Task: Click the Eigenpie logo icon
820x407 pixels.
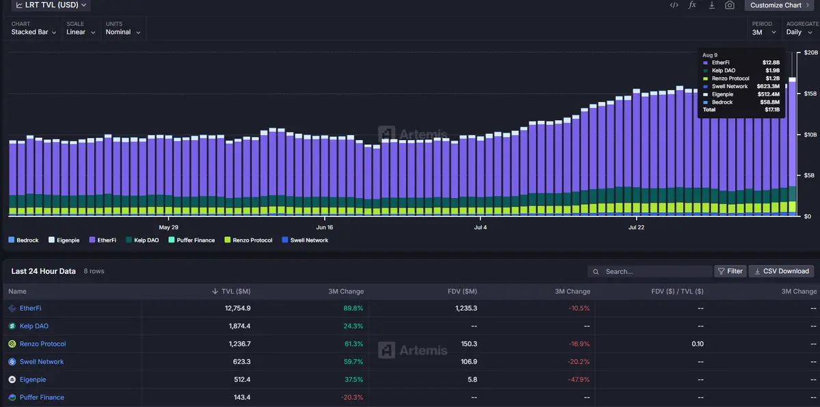Action: (x=12, y=379)
